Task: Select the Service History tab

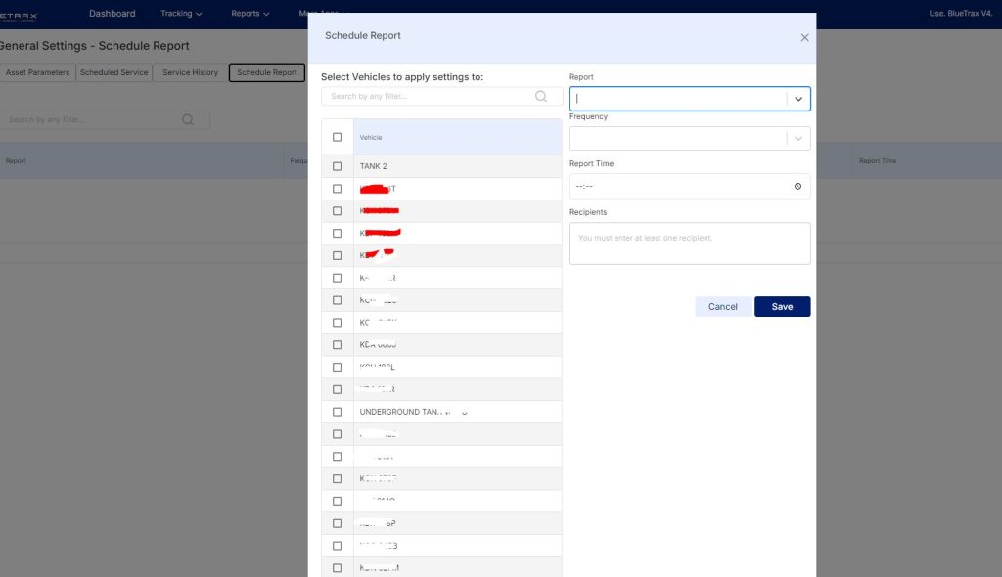Action: coord(190,72)
